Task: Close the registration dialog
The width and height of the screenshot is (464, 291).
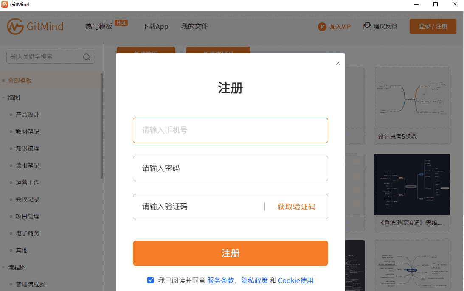Action: click(x=338, y=63)
